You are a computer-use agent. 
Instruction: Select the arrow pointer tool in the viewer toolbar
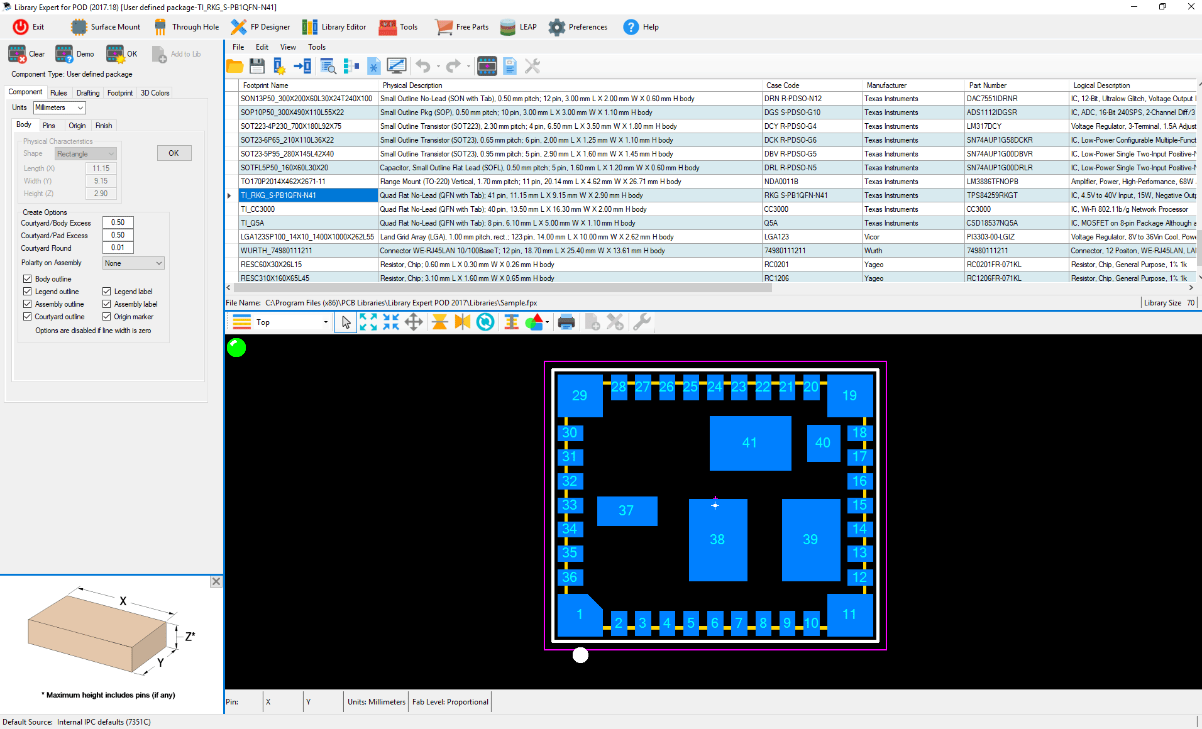coord(346,322)
